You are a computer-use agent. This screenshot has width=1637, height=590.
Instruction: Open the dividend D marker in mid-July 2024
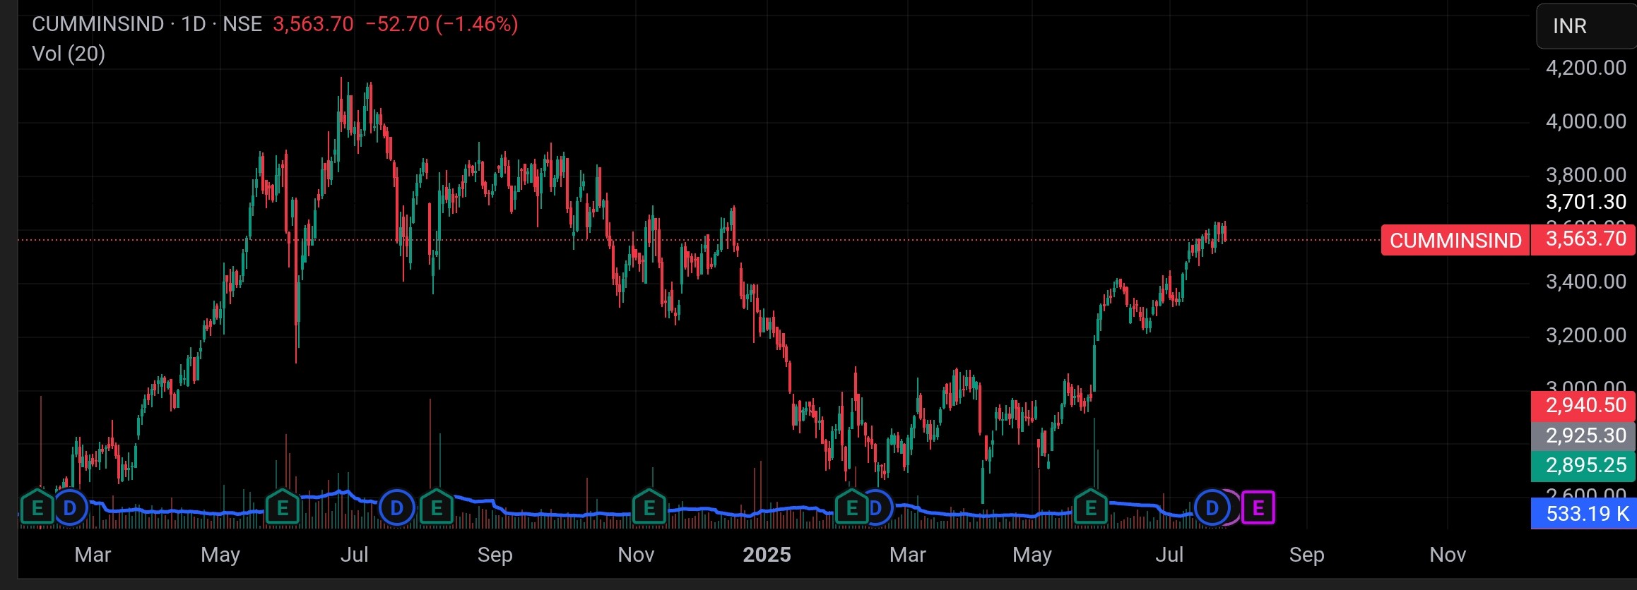point(396,508)
